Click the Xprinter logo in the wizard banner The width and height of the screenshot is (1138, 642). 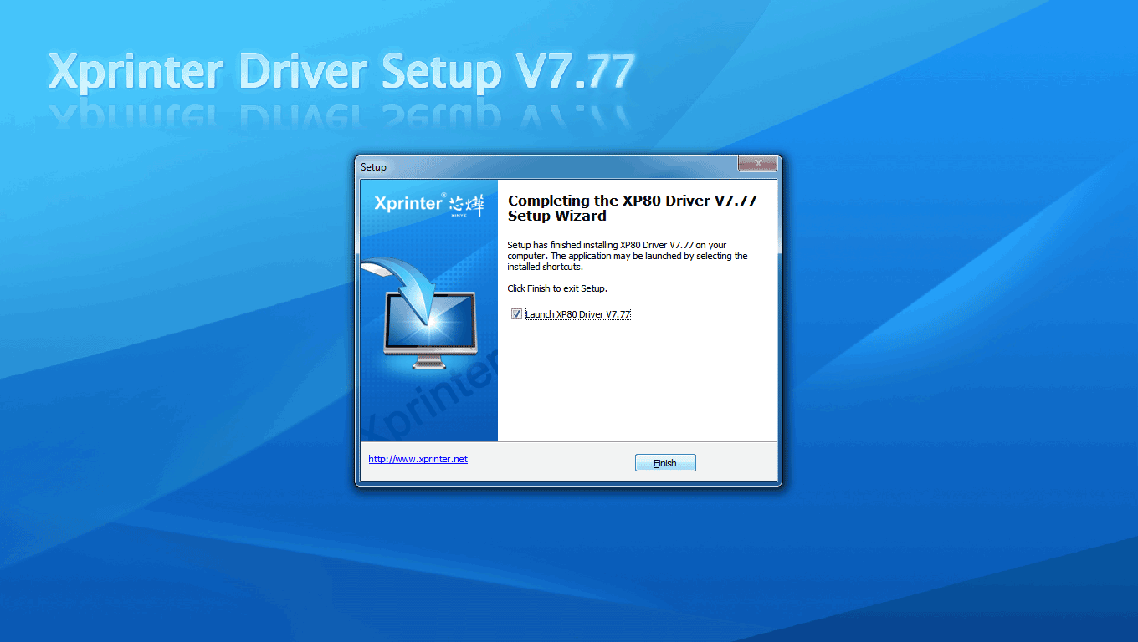click(429, 204)
